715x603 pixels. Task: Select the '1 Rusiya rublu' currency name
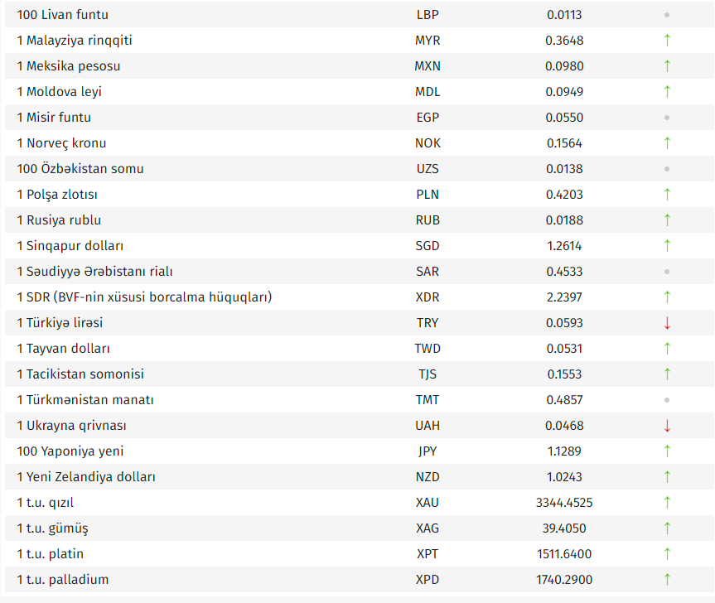(x=59, y=220)
